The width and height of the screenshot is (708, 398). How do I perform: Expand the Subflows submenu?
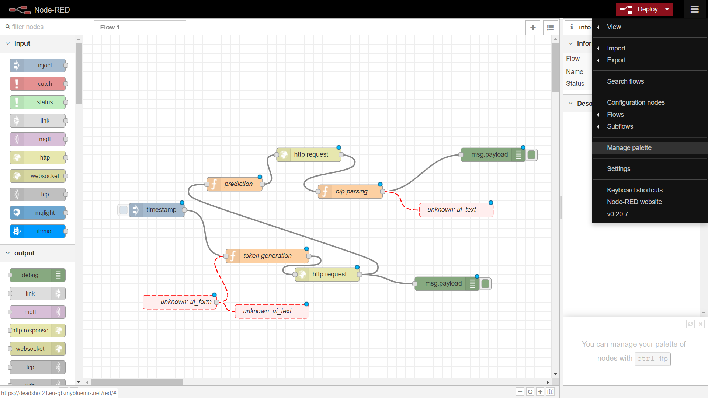(x=649, y=126)
